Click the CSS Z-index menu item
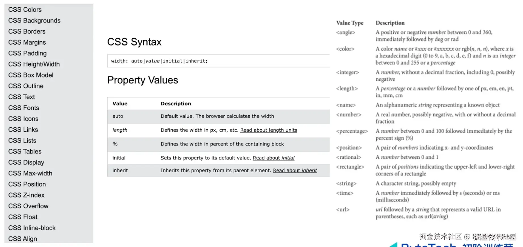 (26, 195)
